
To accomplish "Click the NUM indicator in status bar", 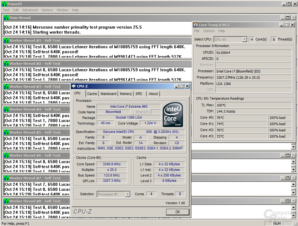I will [277, 224].
